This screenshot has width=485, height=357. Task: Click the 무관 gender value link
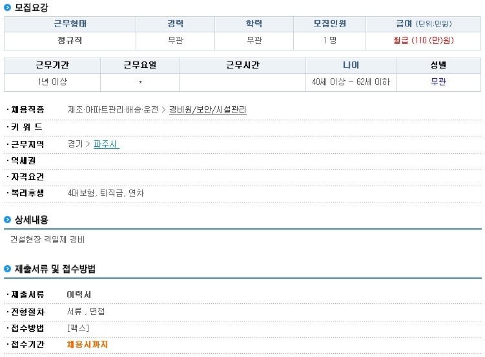439,81
